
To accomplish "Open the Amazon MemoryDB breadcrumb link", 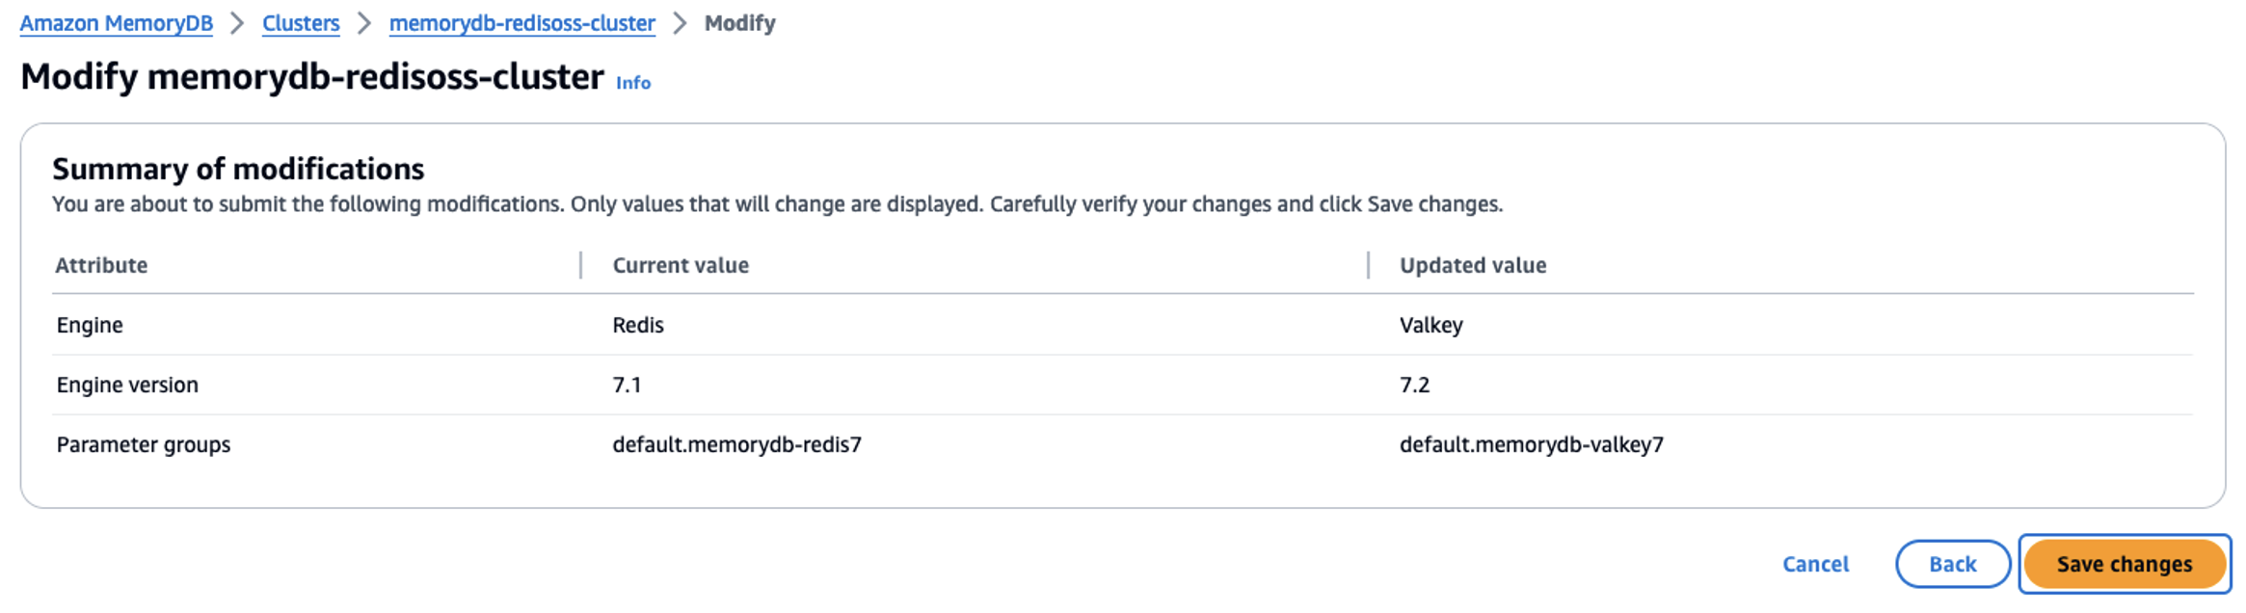I will (x=116, y=23).
